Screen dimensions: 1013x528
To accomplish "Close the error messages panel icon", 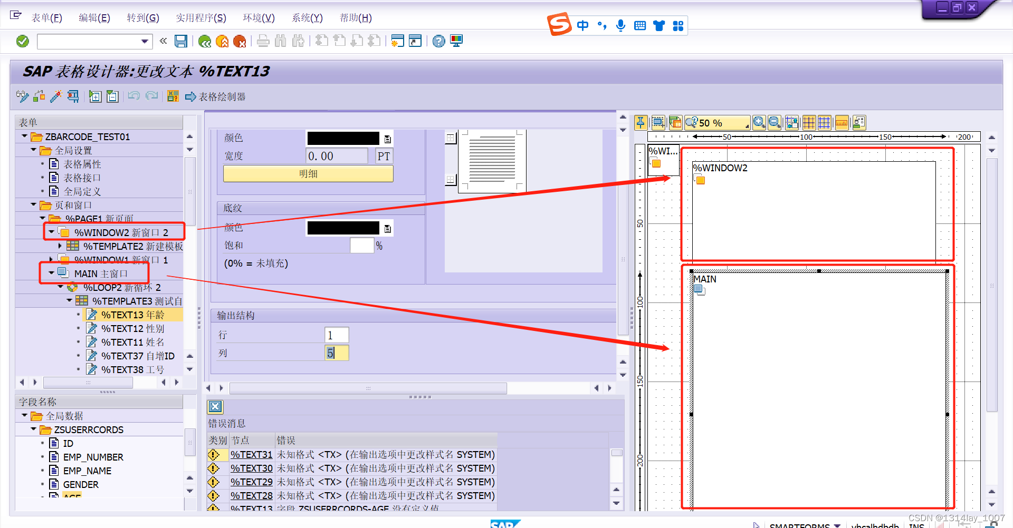I will [215, 406].
